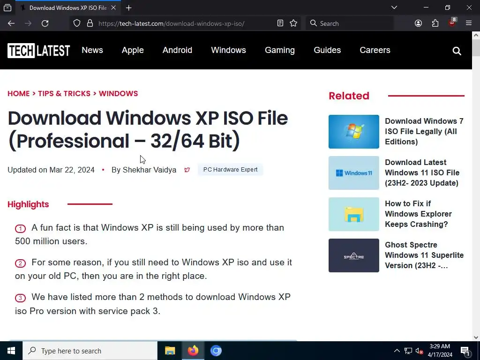Open the notification center icon
This screenshot has height=360, width=480.
(465, 351)
